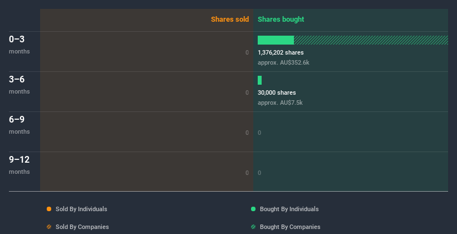Select the Bought By Individuals legend label
Image resolution: width=457 pixels, height=234 pixels.
click(289, 209)
